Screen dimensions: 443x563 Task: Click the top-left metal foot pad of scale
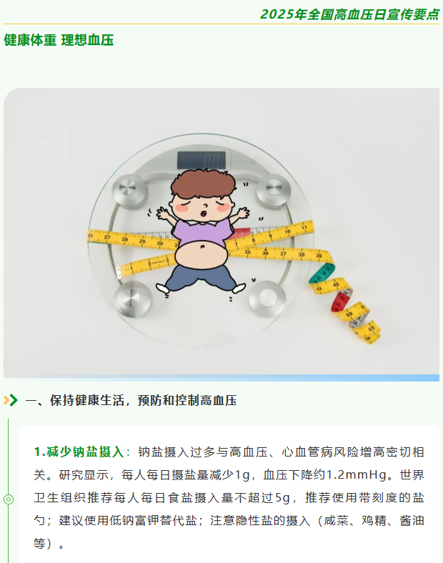tap(129, 190)
